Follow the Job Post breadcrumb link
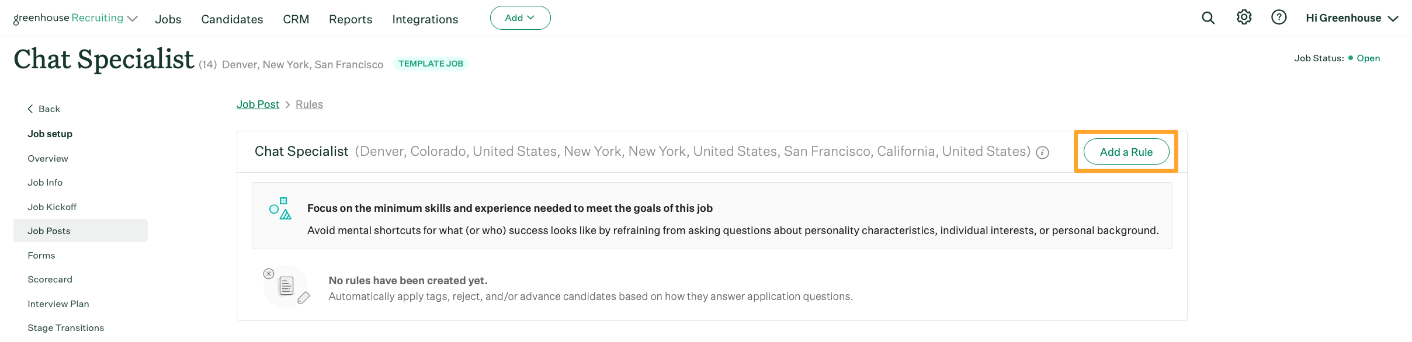The image size is (1412, 342). (258, 104)
